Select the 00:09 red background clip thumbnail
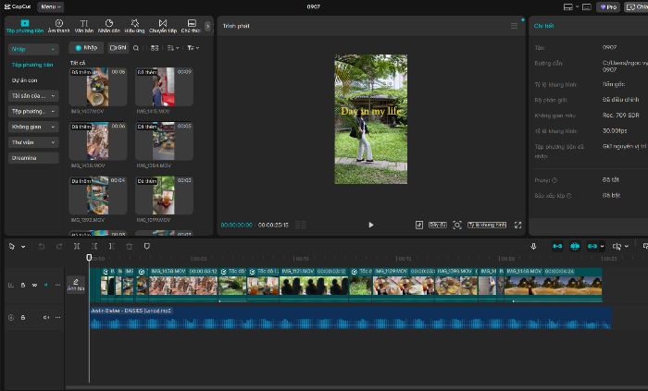The image size is (648, 391). click(x=164, y=87)
